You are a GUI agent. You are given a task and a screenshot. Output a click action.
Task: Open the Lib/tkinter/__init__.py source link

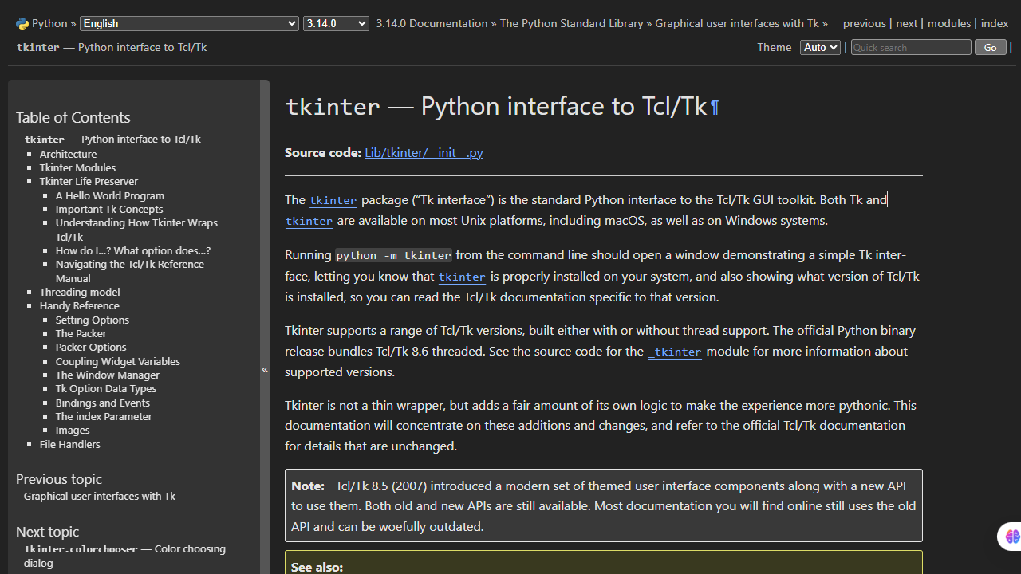[x=423, y=152]
